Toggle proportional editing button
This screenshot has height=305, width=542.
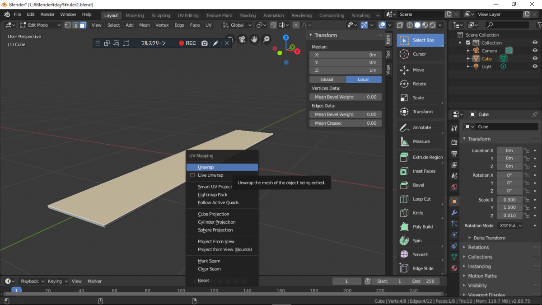click(296, 25)
